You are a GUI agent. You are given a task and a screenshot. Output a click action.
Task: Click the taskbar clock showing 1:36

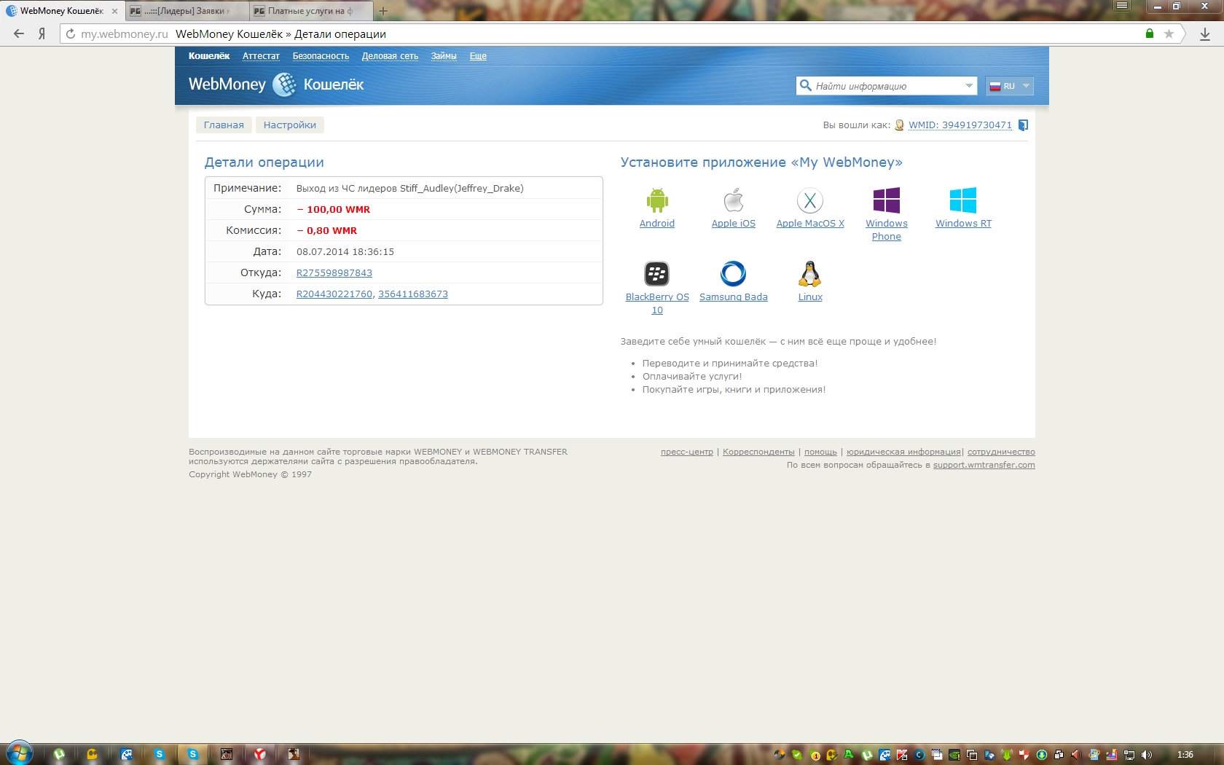click(1185, 755)
